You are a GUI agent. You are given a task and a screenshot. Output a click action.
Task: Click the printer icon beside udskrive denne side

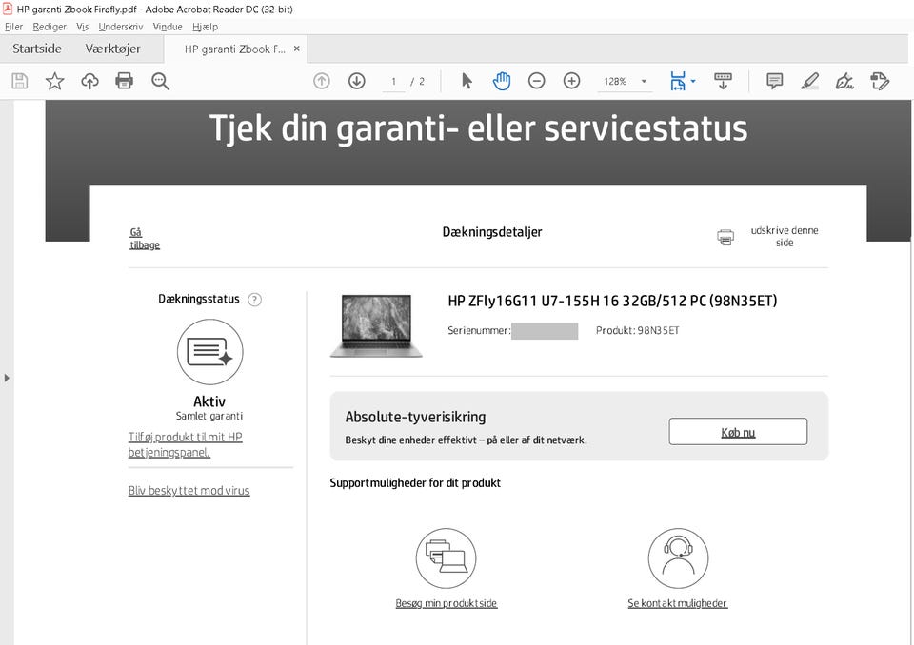tap(725, 237)
